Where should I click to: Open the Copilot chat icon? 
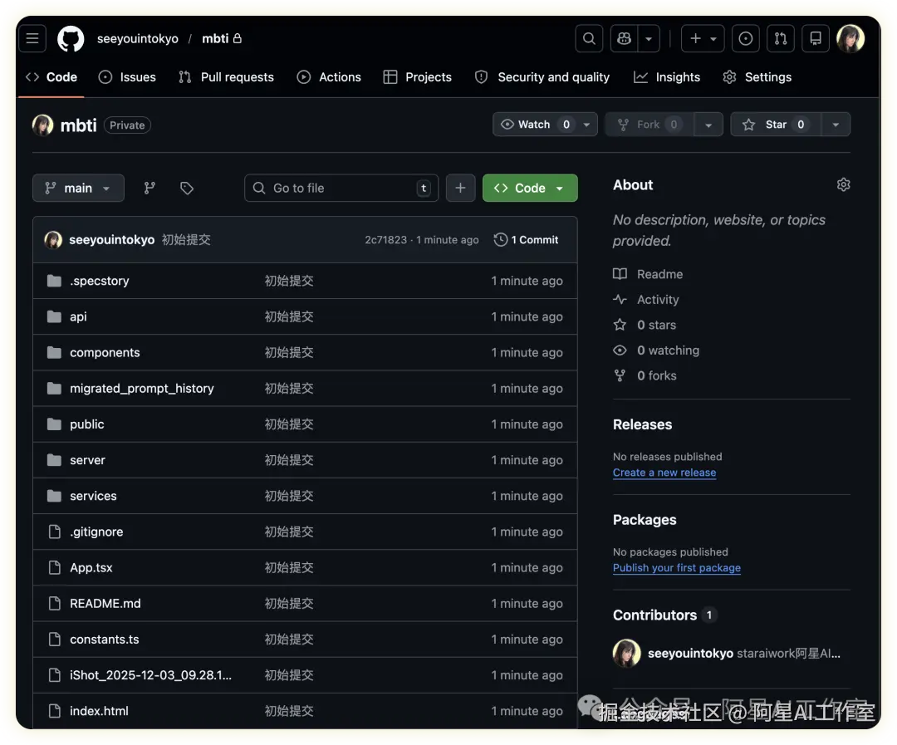pyautogui.click(x=624, y=38)
